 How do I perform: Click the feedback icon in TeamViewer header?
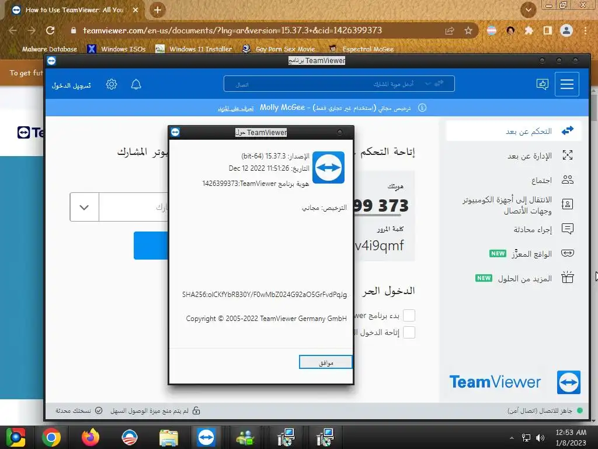pyautogui.click(x=543, y=84)
